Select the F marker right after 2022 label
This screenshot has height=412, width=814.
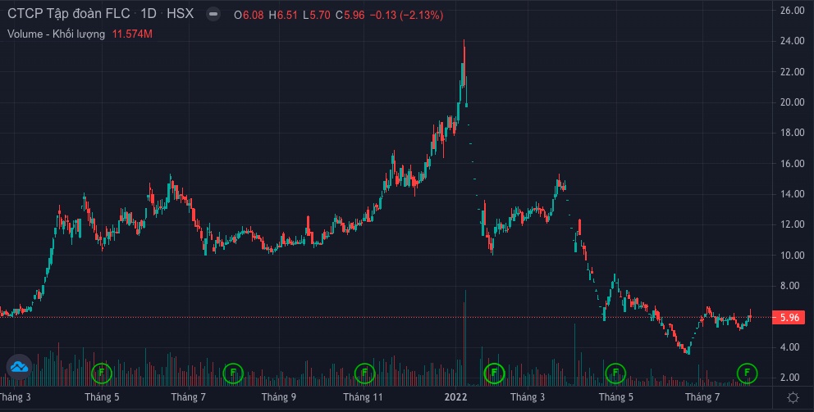(494, 374)
